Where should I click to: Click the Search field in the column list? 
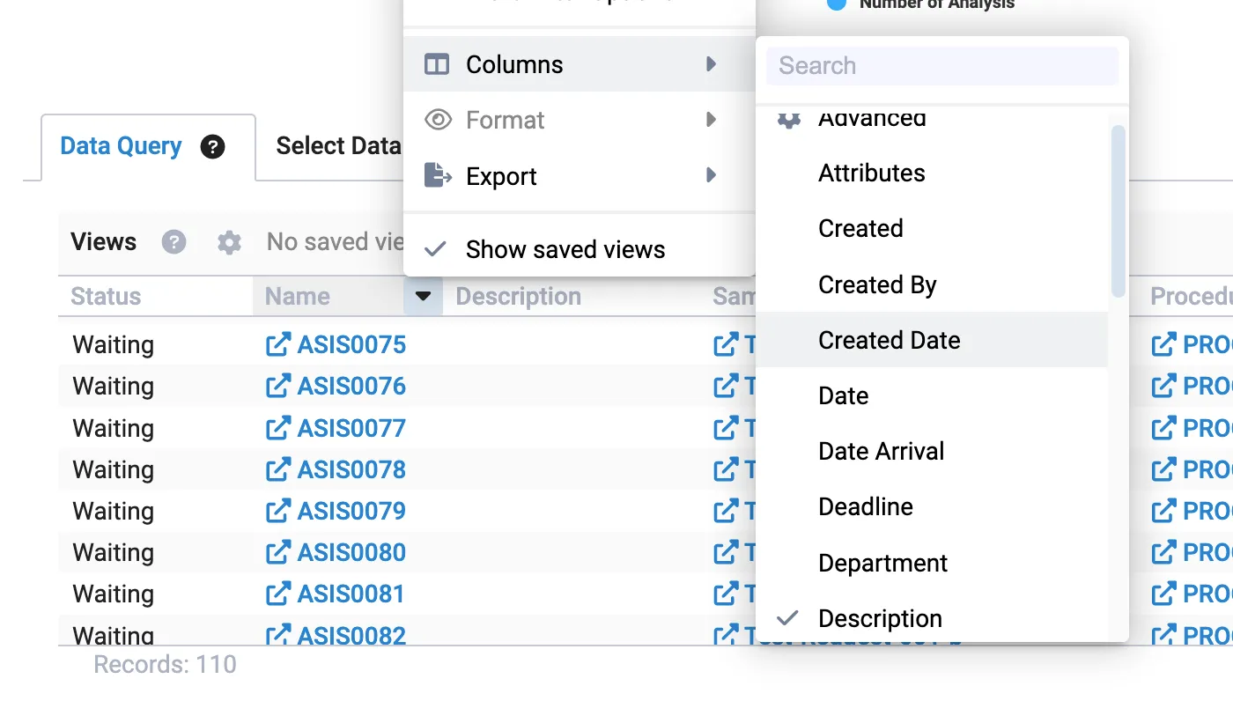tap(941, 65)
